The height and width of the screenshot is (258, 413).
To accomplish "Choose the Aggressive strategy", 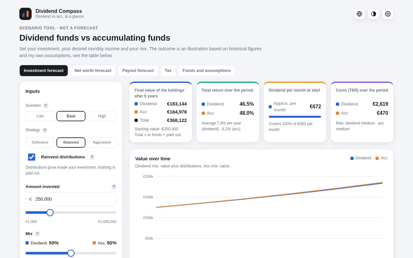I will (x=102, y=143).
